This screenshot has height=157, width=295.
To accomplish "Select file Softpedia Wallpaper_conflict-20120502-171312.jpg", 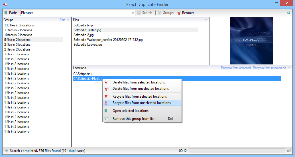I will pos(108,40).
